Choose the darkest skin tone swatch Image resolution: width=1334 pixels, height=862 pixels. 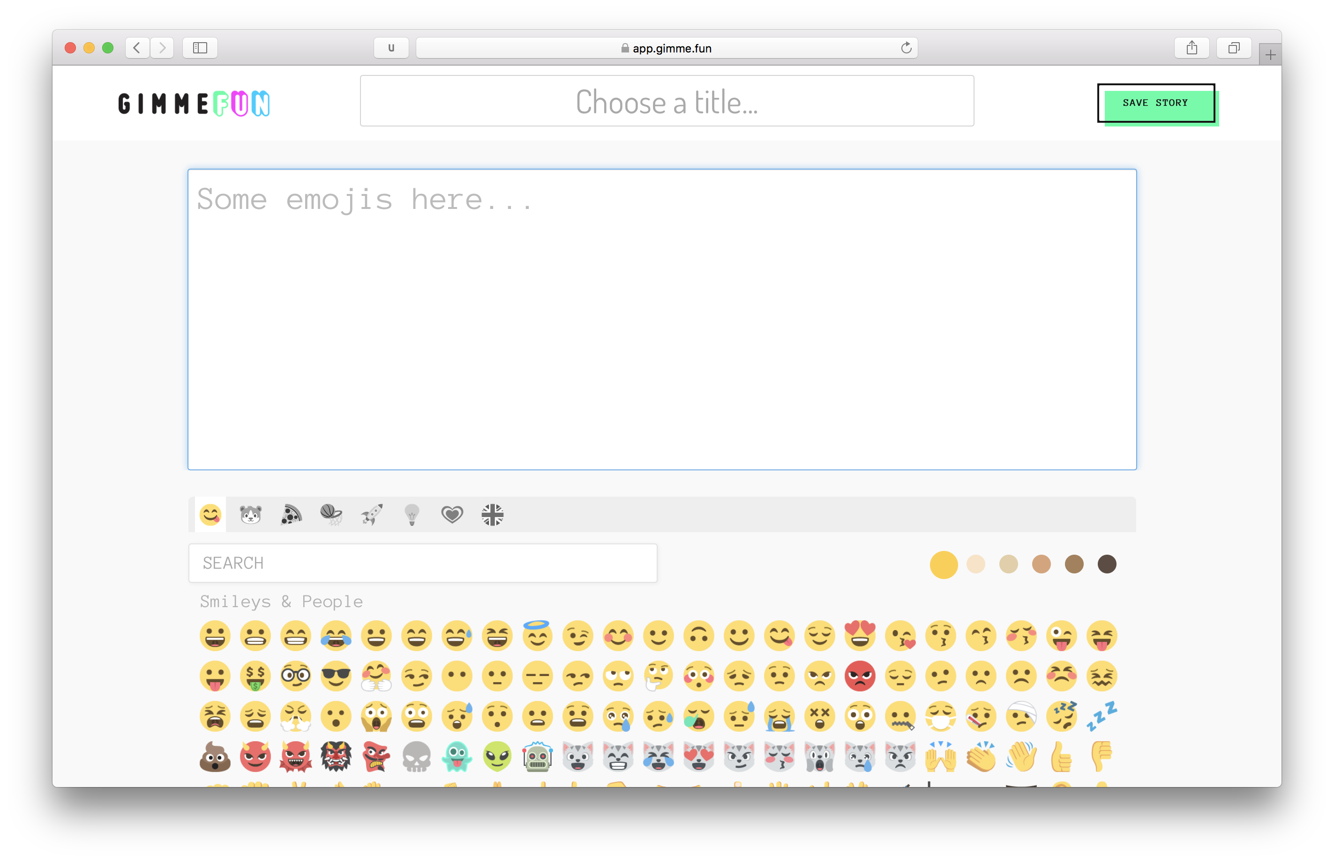(x=1107, y=564)
